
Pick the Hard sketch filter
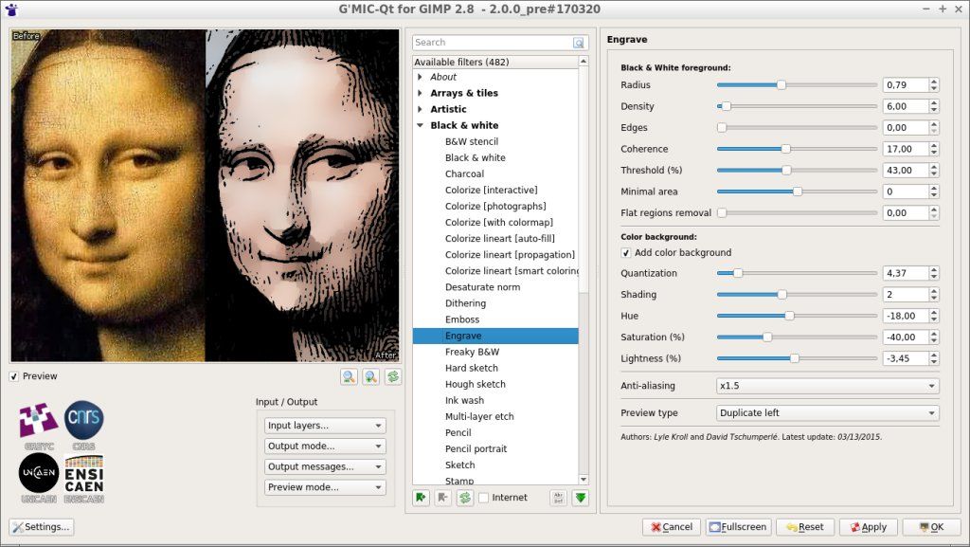pos(472,368)
